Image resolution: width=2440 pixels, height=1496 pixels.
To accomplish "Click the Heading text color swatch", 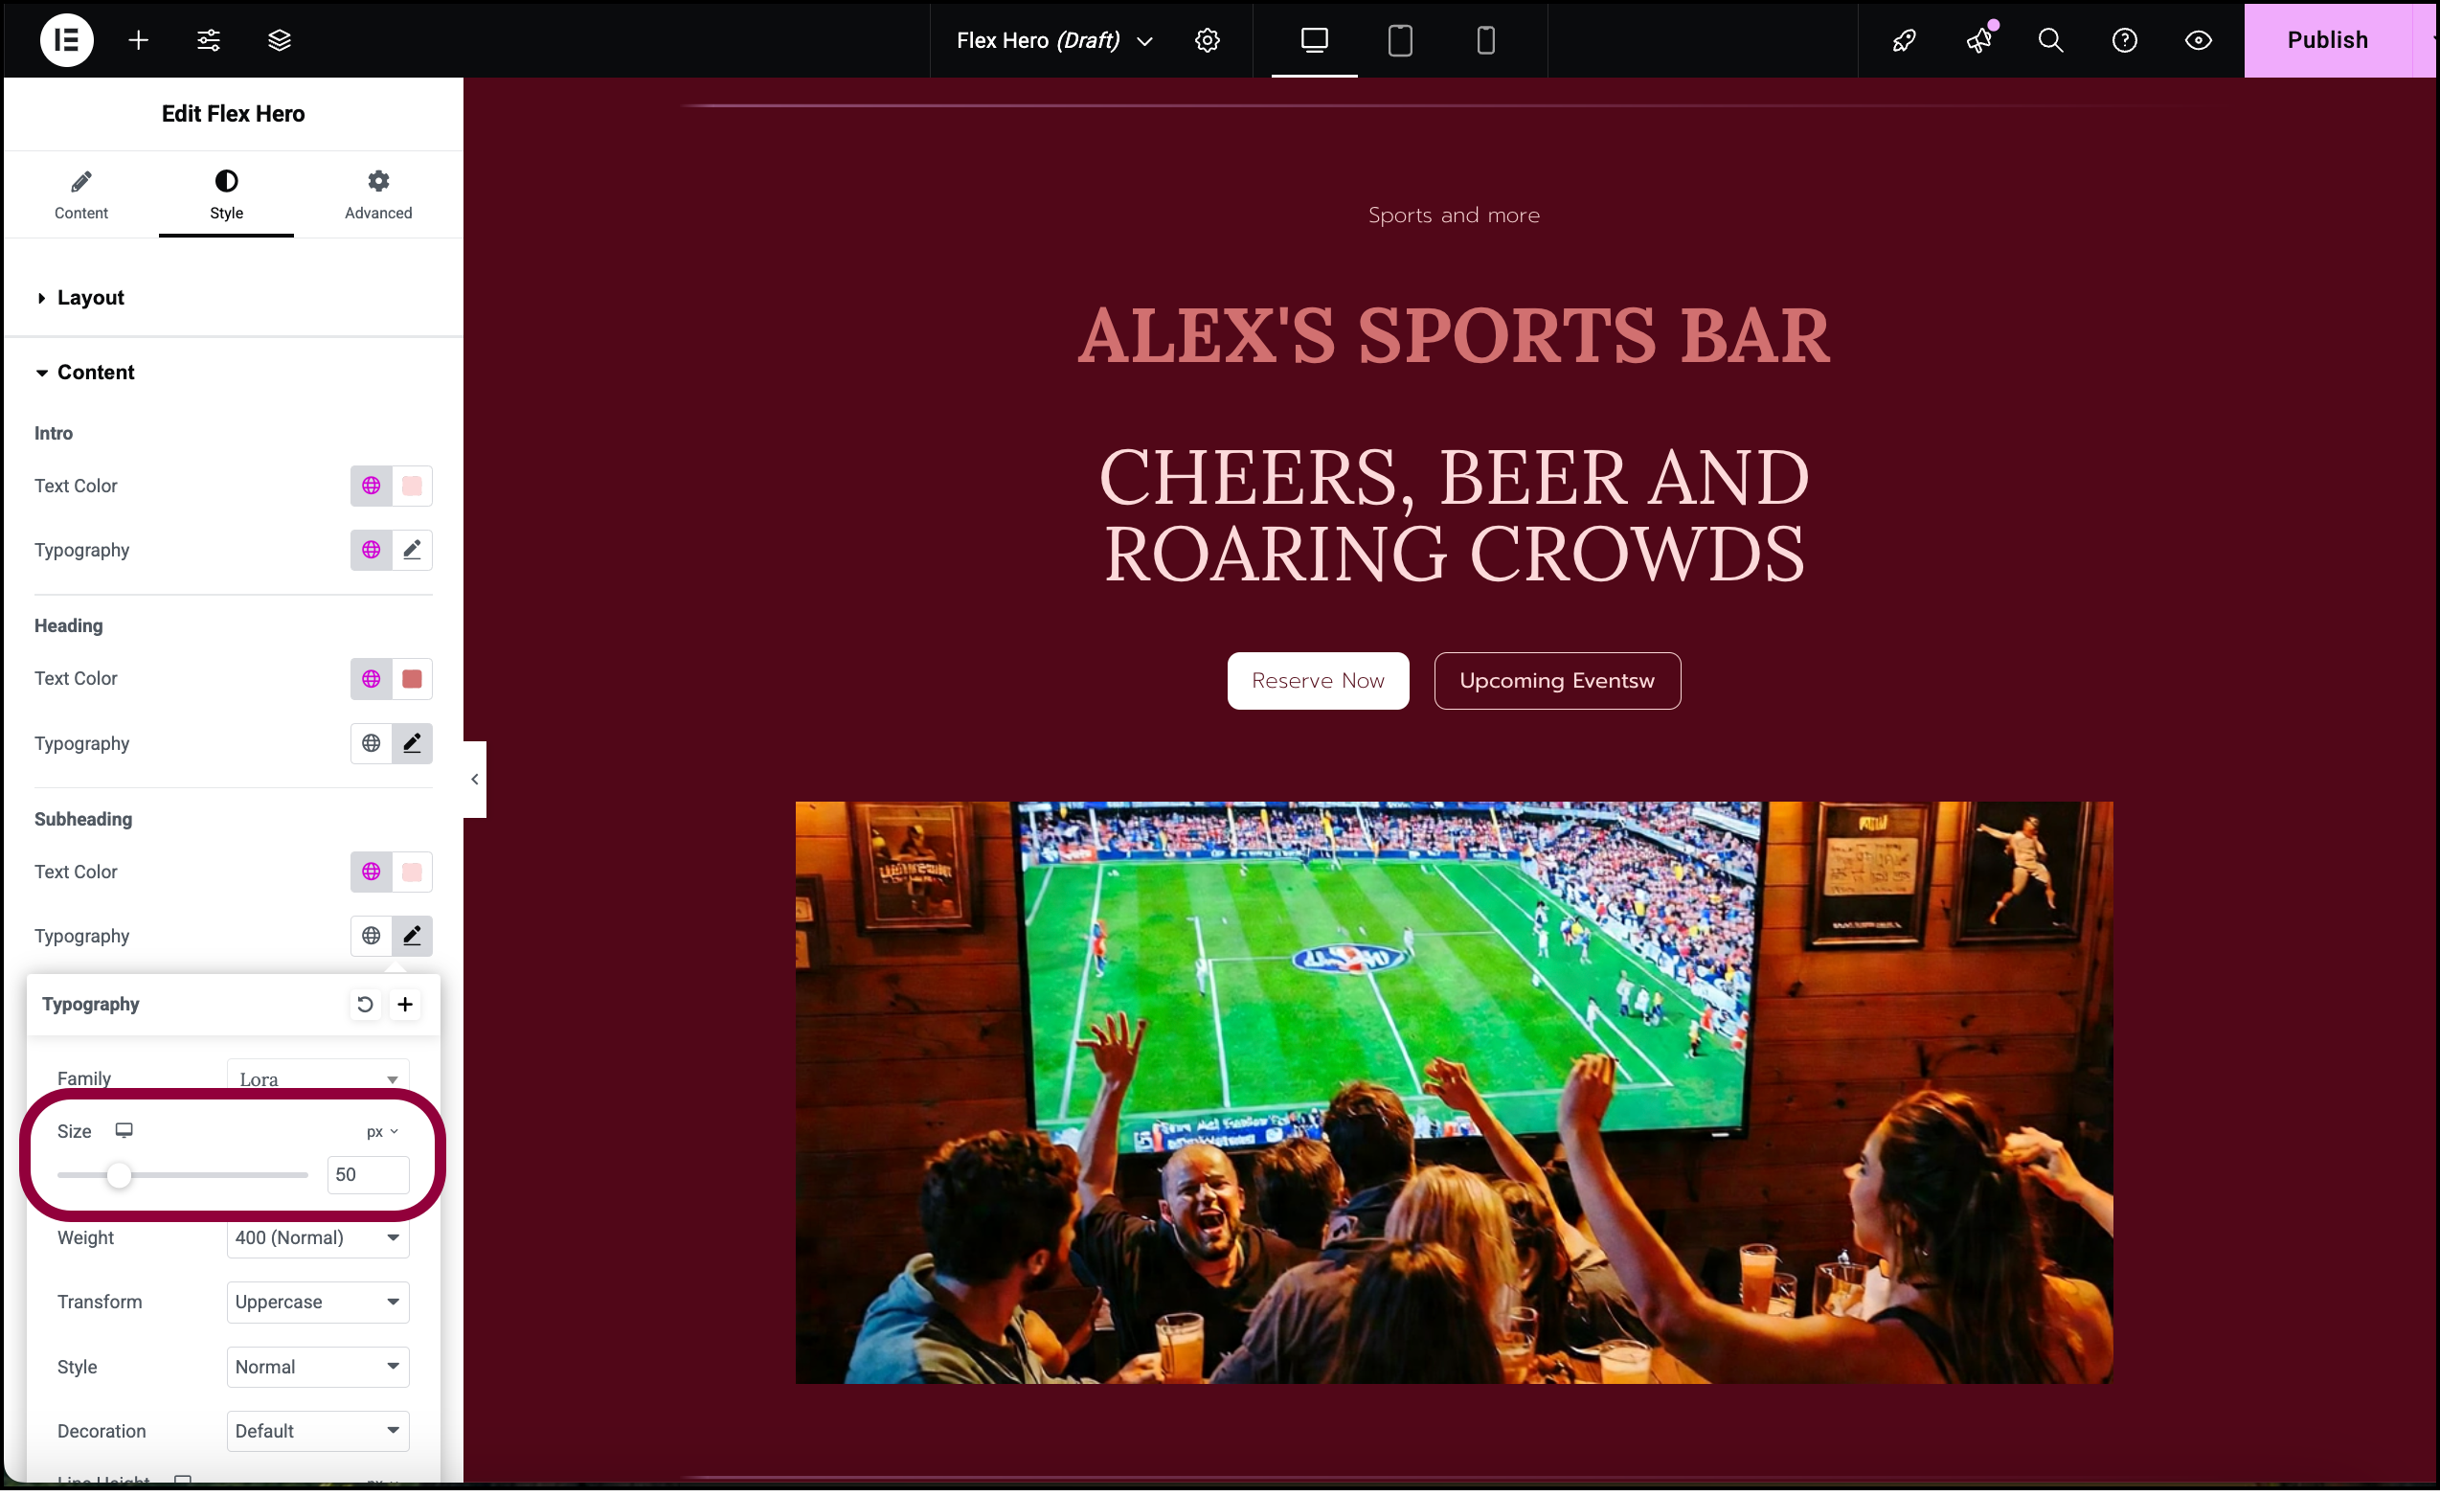I will pos(413,678).
